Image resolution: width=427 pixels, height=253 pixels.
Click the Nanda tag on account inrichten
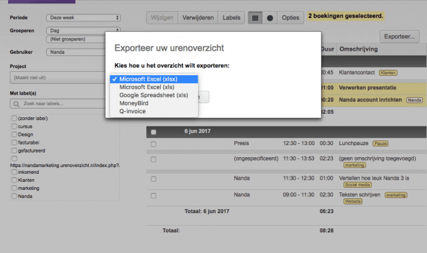pyautogui.click(x=414, y=100)
